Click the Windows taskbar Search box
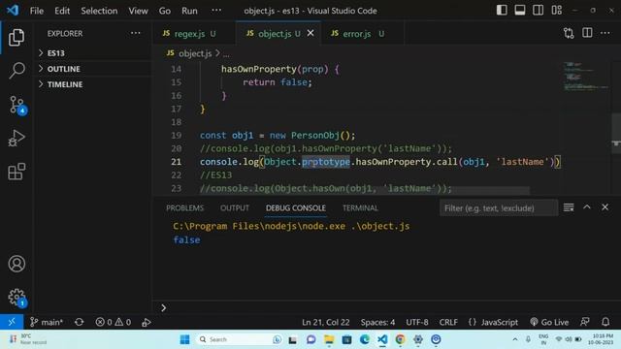This screenshot has width=621, height=349. [241, 339]
